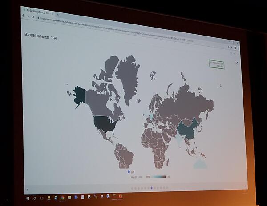Open the PowerPoint icon on taskbar
Screen dimensions: 267x206
click(x=120, y=196)
